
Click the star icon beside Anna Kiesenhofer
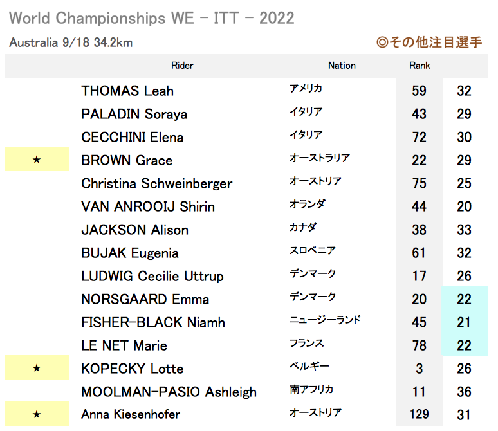click(x=37, y=414)
